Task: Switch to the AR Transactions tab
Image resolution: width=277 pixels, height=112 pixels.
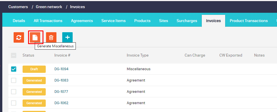Action: 48,21
